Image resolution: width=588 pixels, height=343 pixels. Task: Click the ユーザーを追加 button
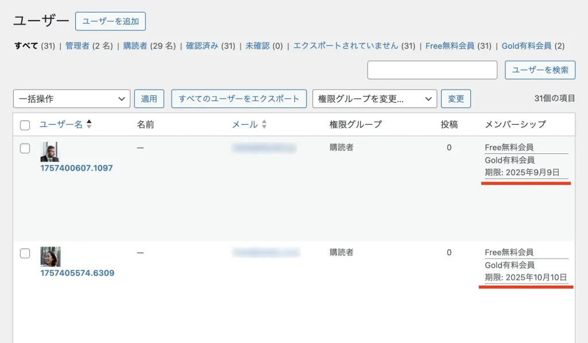click(110, 21)
